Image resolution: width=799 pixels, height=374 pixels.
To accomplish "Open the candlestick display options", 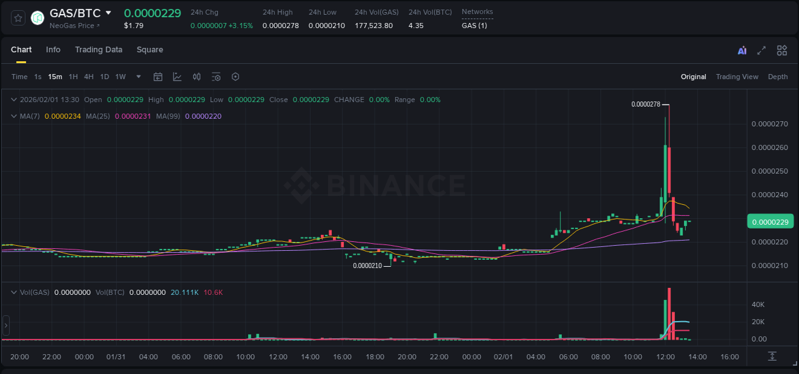I will 196,77.
